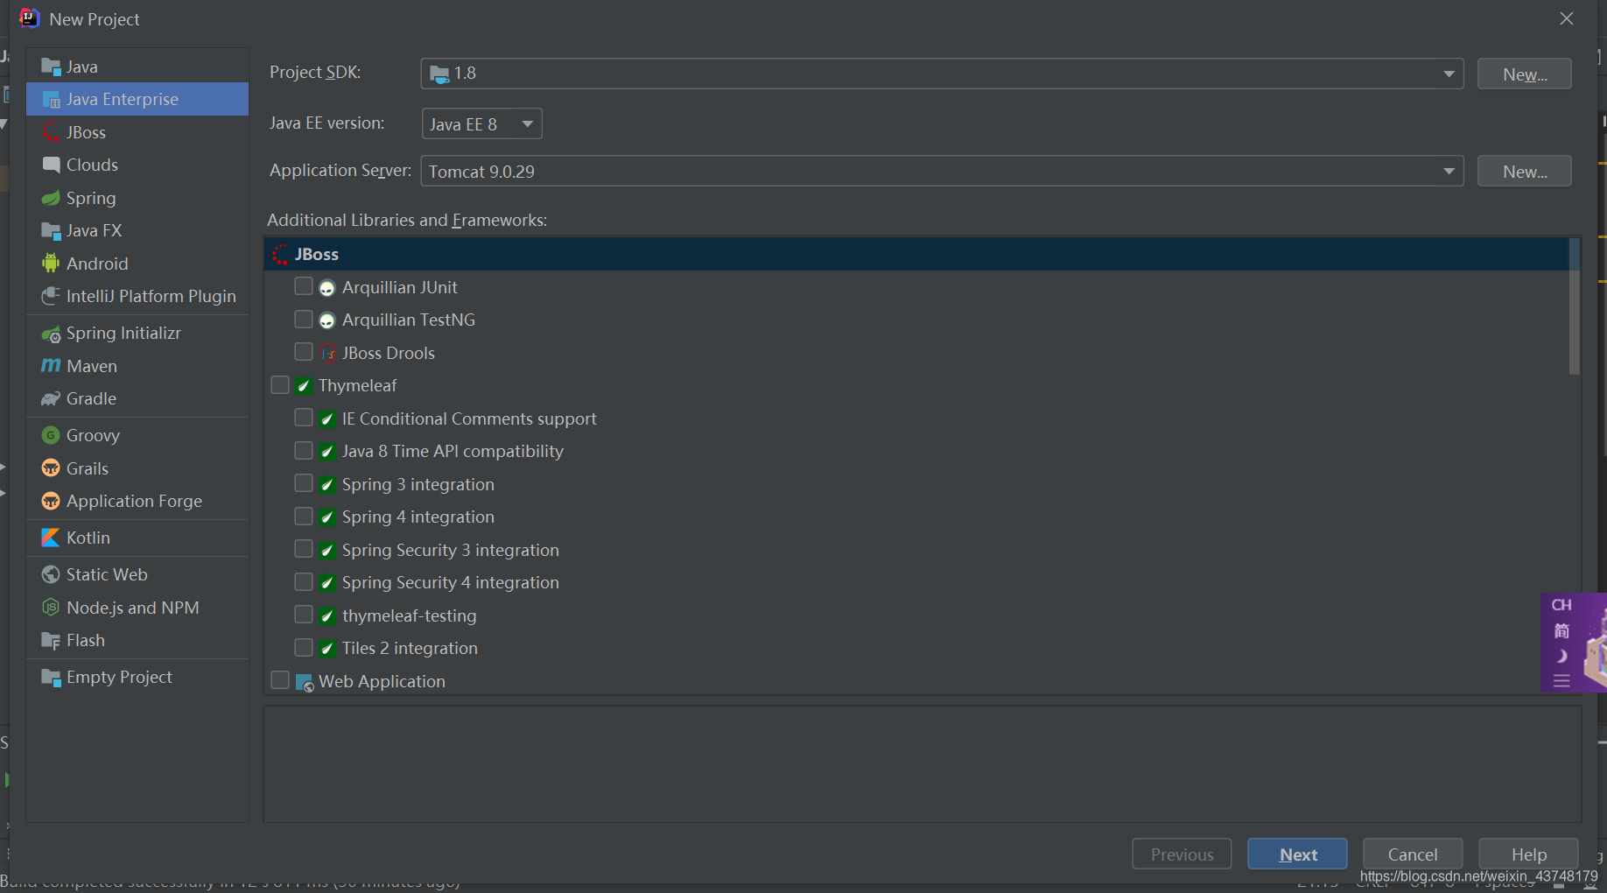
Task: Choose Kotlin project type
Action: [137, 538]
